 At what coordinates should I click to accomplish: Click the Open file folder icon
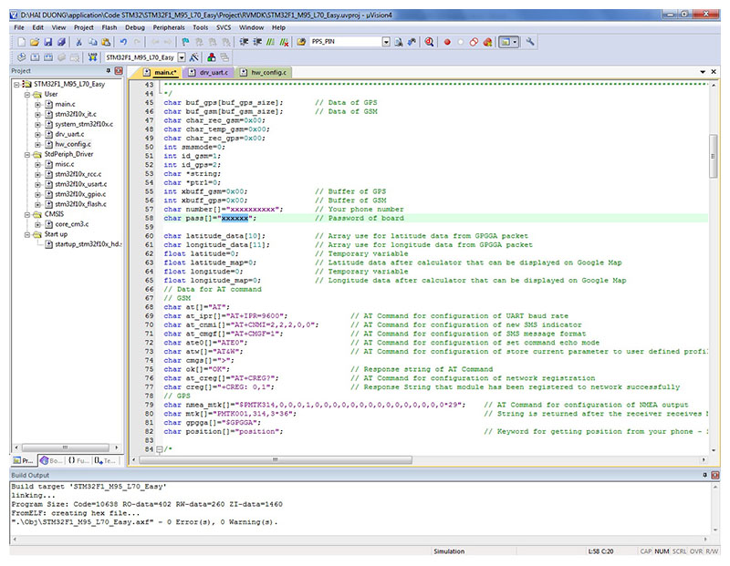(x=35, y=42)
